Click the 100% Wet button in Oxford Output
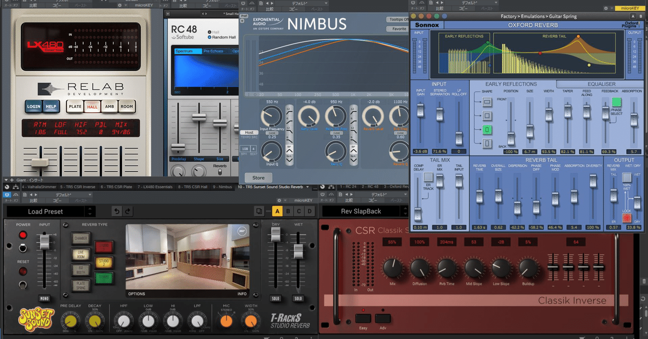Screen dimensions: 648x339 click(x=627, y=177)
